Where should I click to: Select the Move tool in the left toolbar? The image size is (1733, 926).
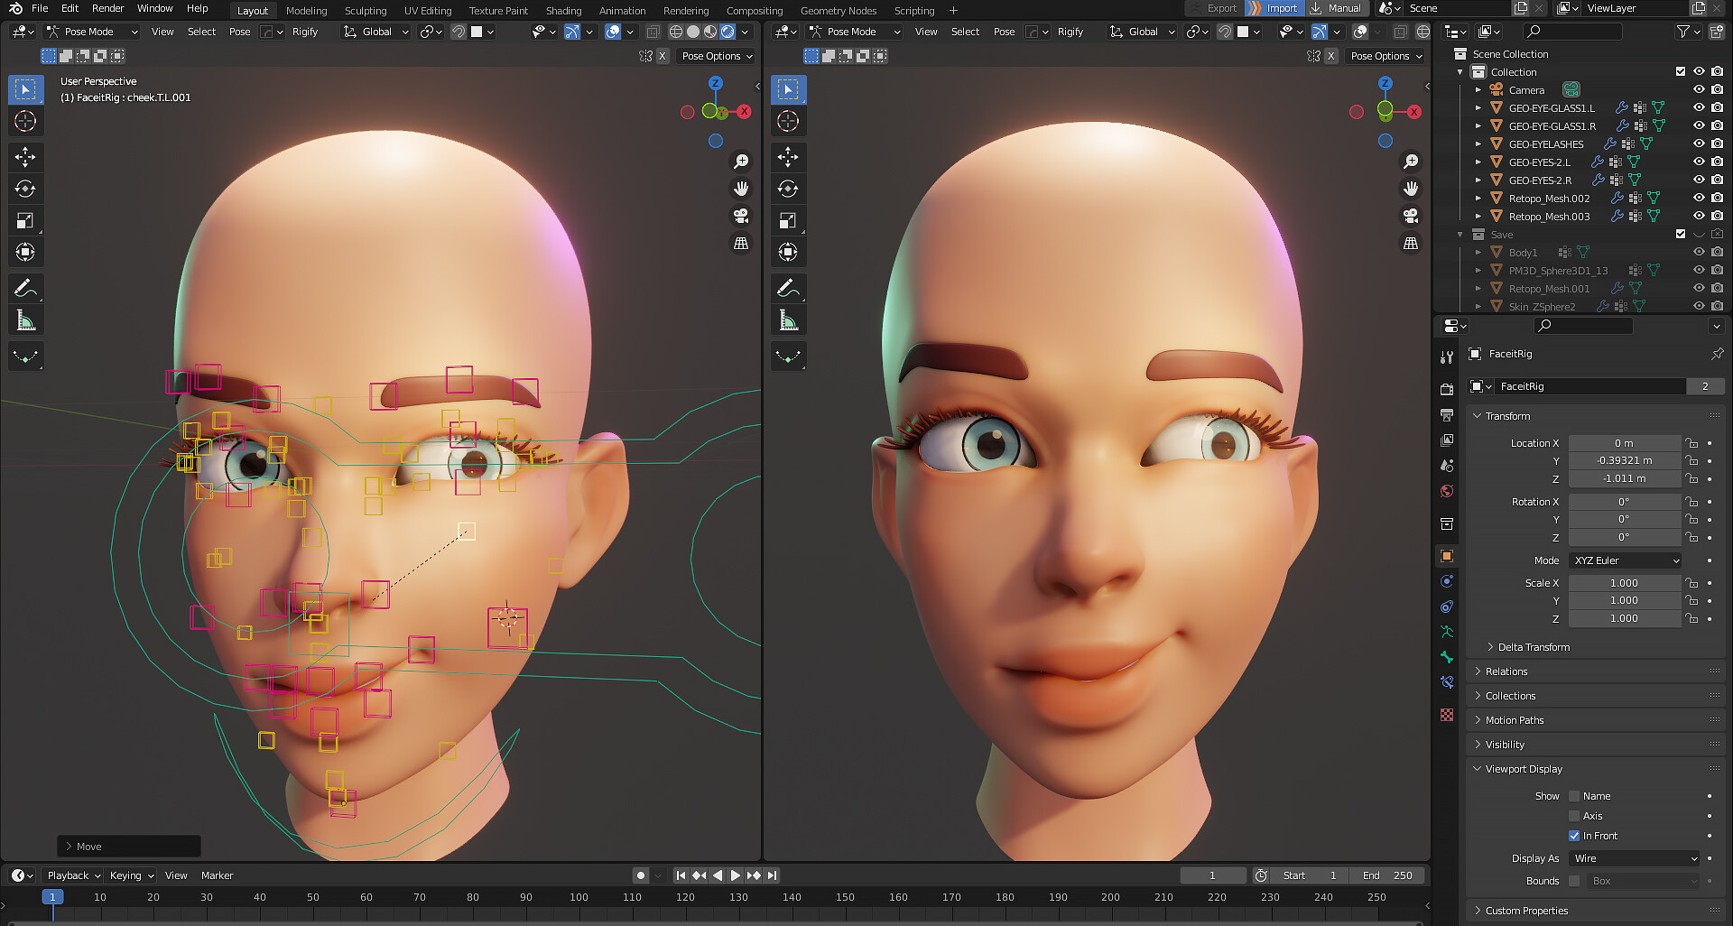25,157
